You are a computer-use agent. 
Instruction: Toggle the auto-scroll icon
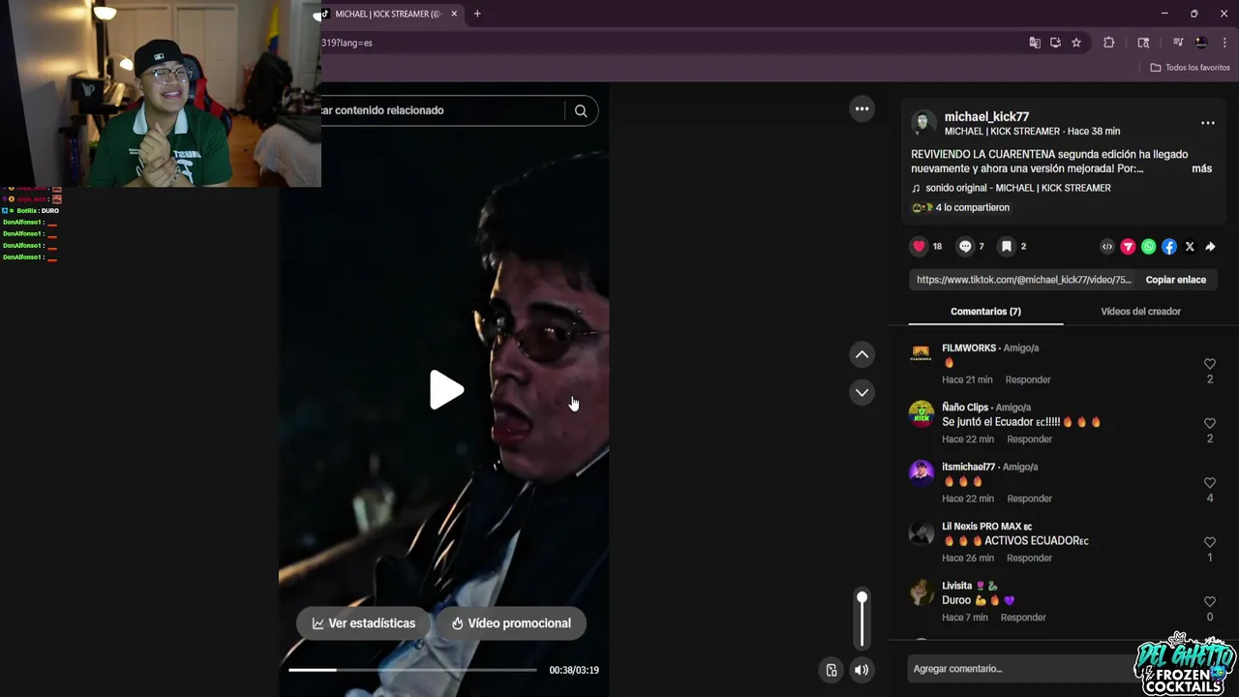831,670
